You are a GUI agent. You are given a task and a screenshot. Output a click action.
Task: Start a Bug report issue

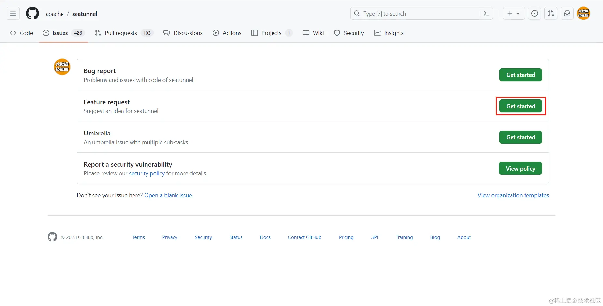tap(521, 75)
